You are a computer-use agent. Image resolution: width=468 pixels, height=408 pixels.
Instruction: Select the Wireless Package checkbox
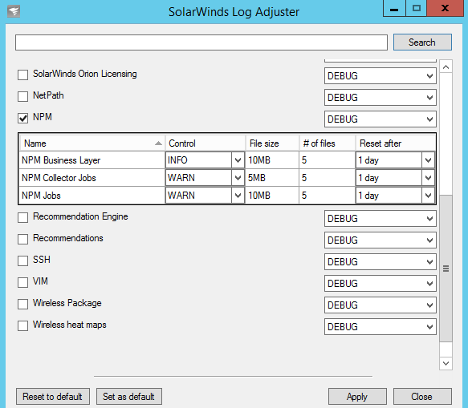[22, 304]
